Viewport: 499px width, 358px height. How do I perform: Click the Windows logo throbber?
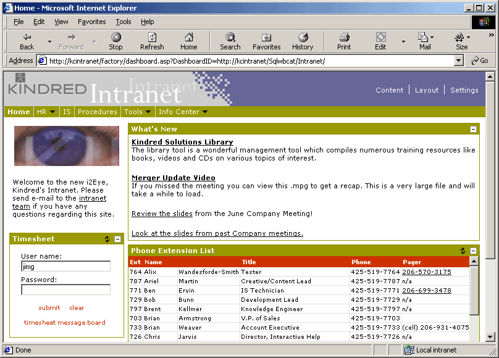[x=483, y=22]
